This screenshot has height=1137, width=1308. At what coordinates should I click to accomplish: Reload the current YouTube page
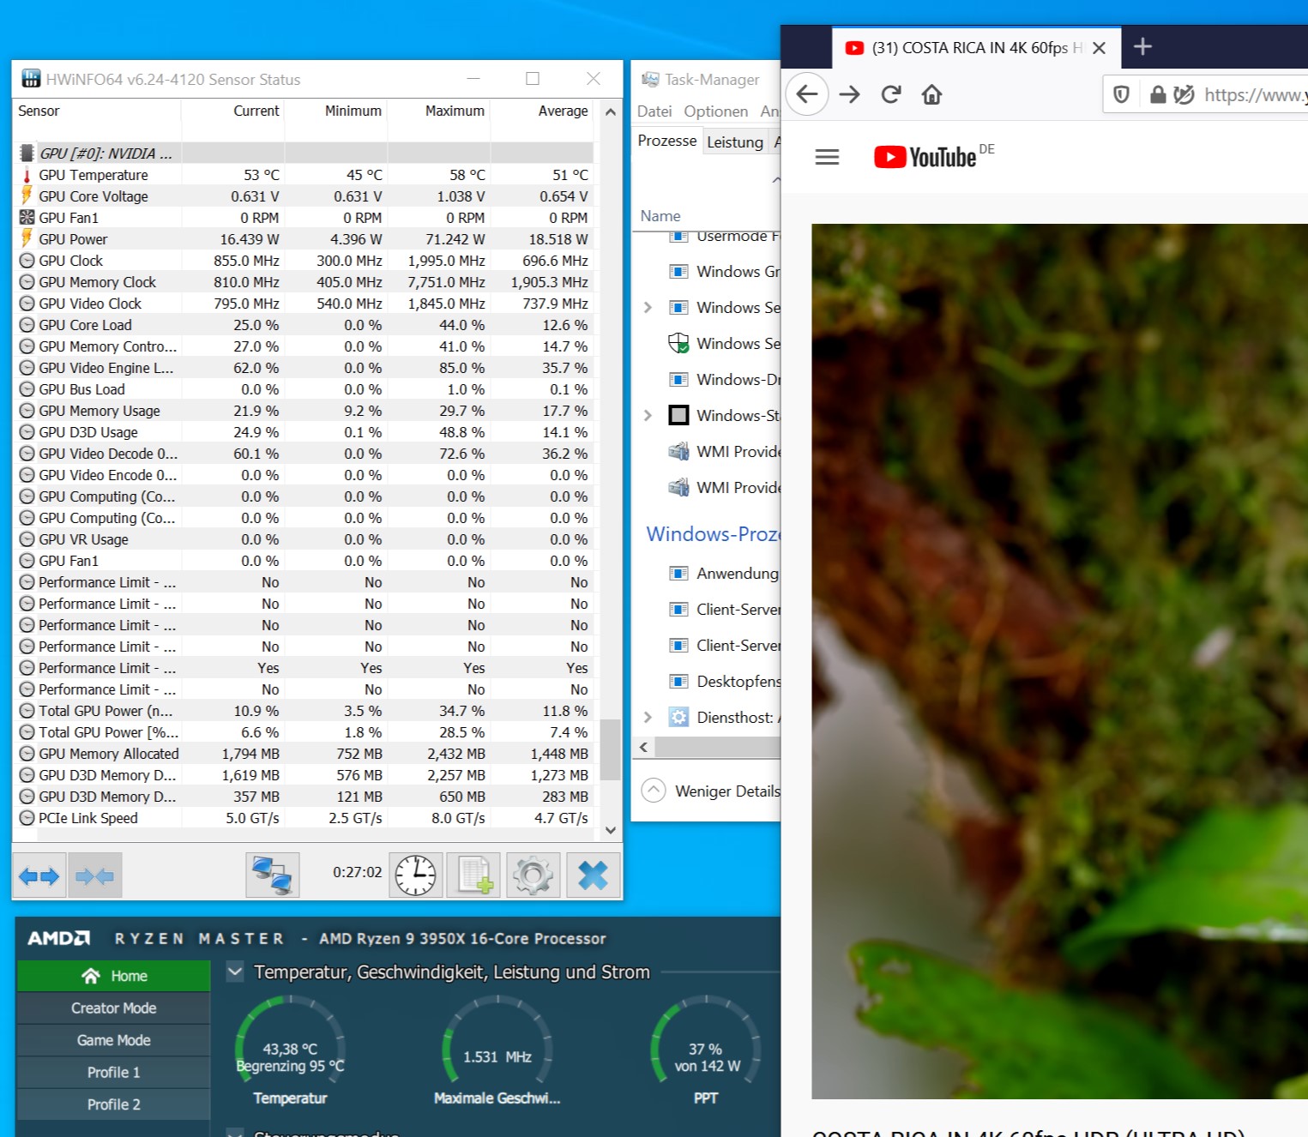click(890, 94)
